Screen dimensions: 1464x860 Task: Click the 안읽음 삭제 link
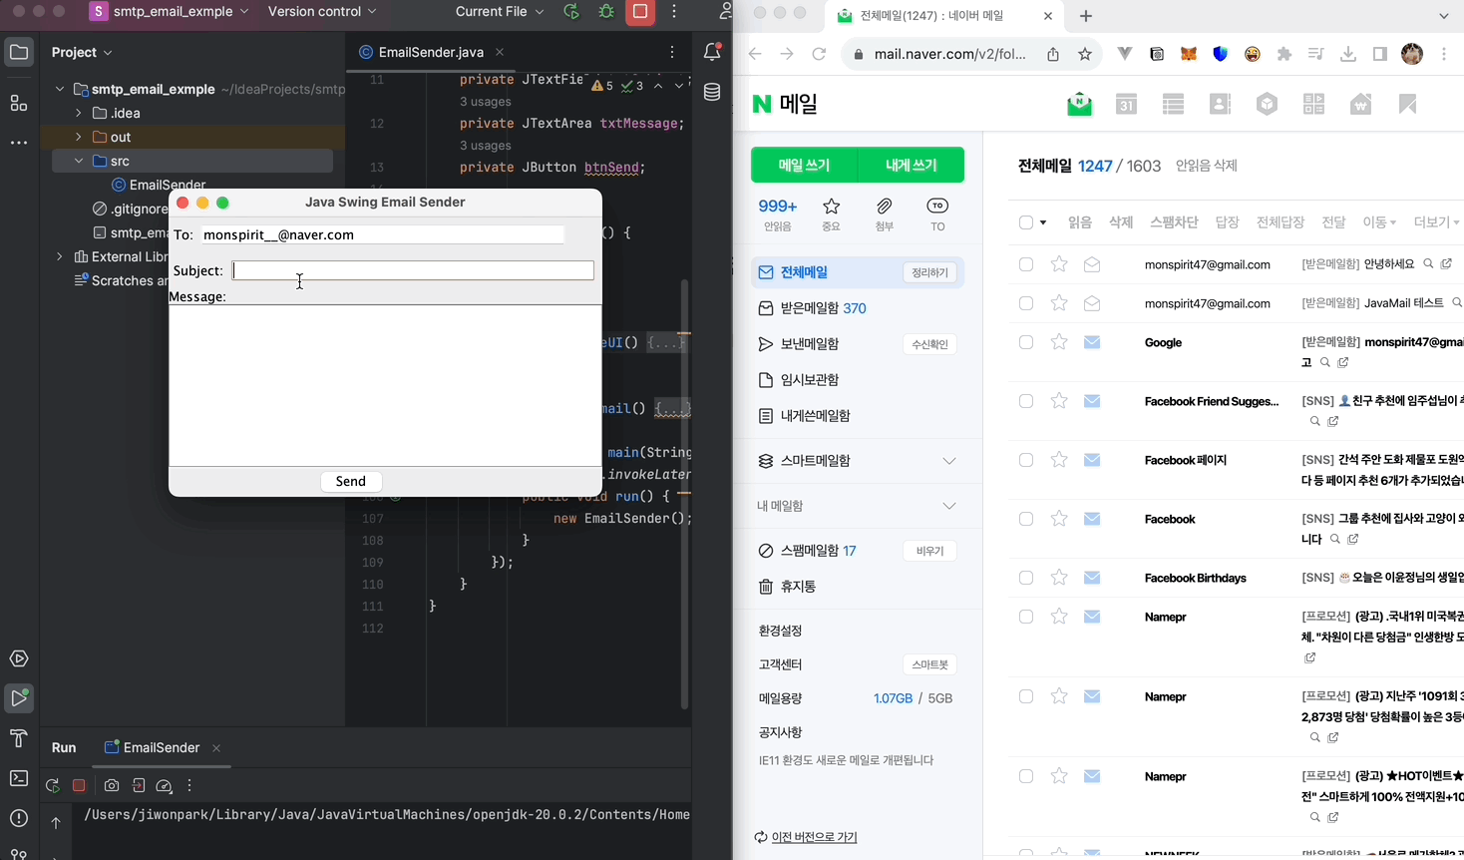tap(1207, 166)
